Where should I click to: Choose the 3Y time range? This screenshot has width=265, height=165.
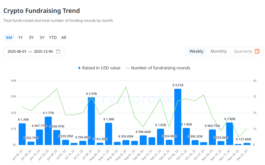pyautogui.click(x=31, y=38)
